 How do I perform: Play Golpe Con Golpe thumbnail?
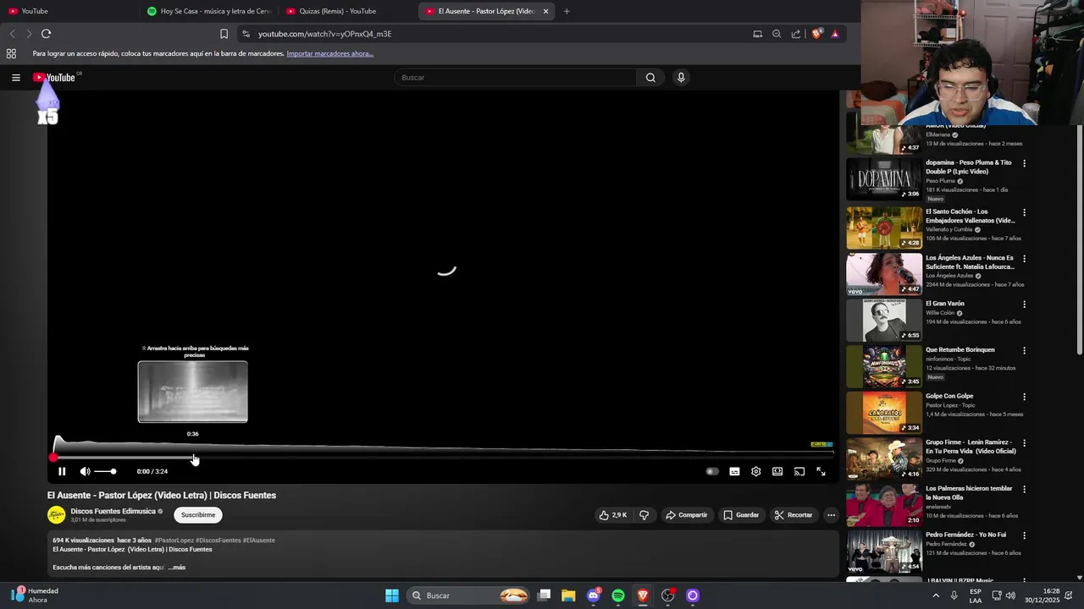pyautogui.click(x=884, y=413)
